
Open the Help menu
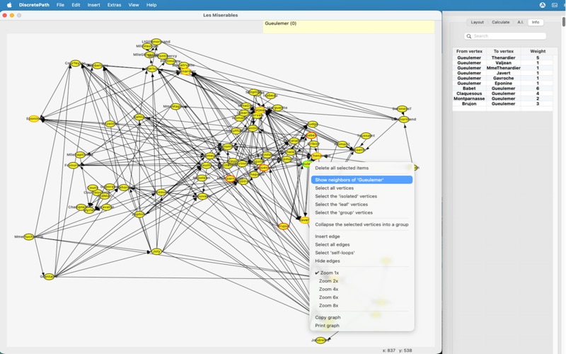tap(151, 5)
